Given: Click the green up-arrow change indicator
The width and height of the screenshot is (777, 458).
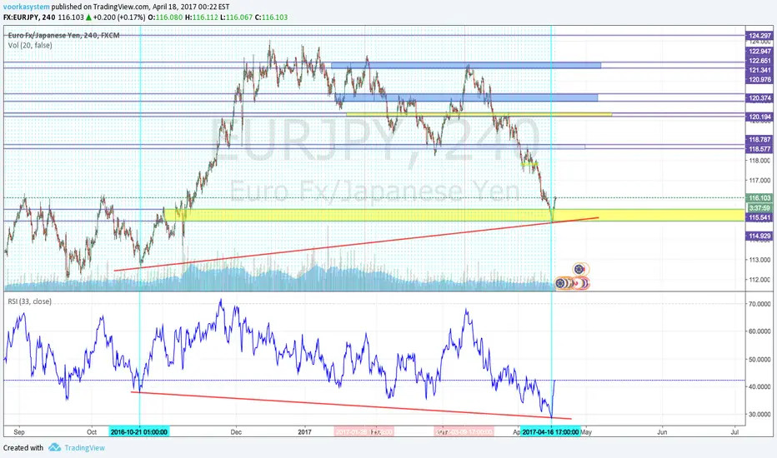Looking at the screenshot, I should tap(88, 17).
